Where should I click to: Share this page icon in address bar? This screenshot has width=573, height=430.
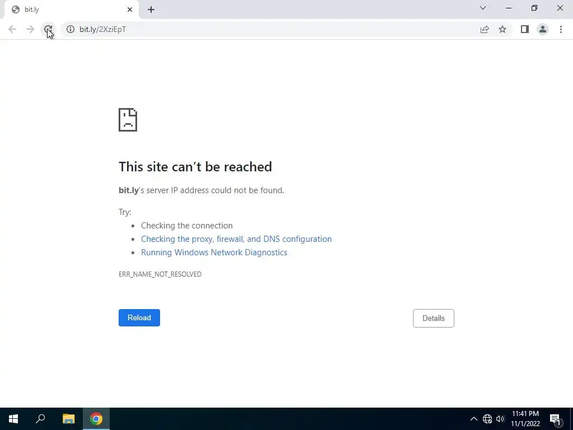(x=485, y=29)
